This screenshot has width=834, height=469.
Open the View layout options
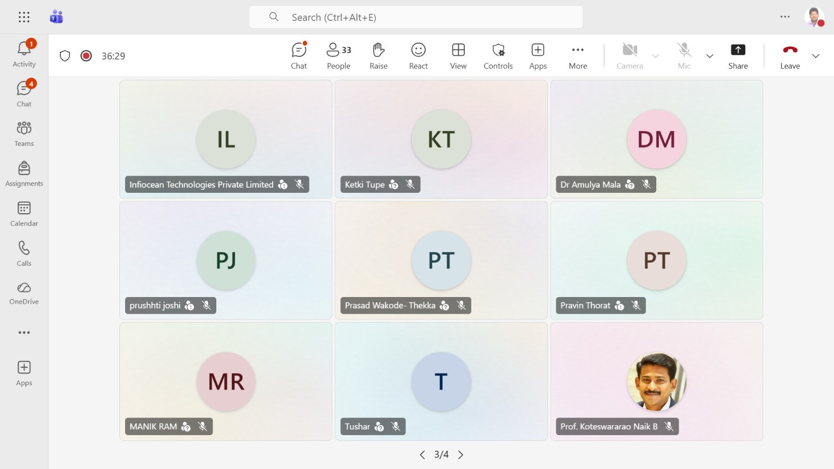458,55
